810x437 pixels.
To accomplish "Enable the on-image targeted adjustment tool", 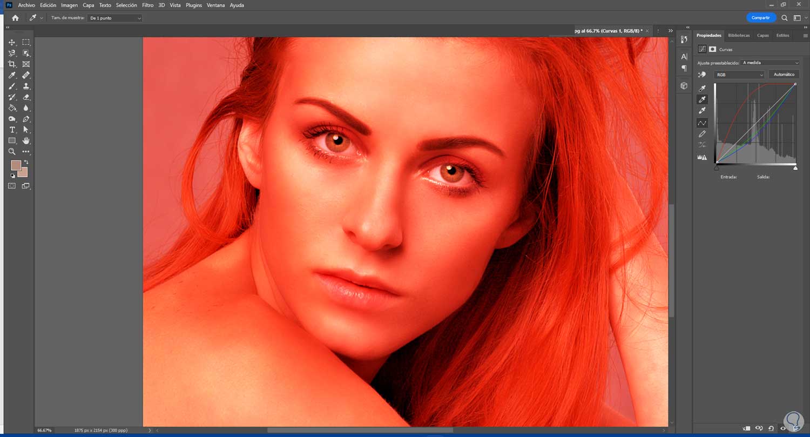I will coord(702,75).
